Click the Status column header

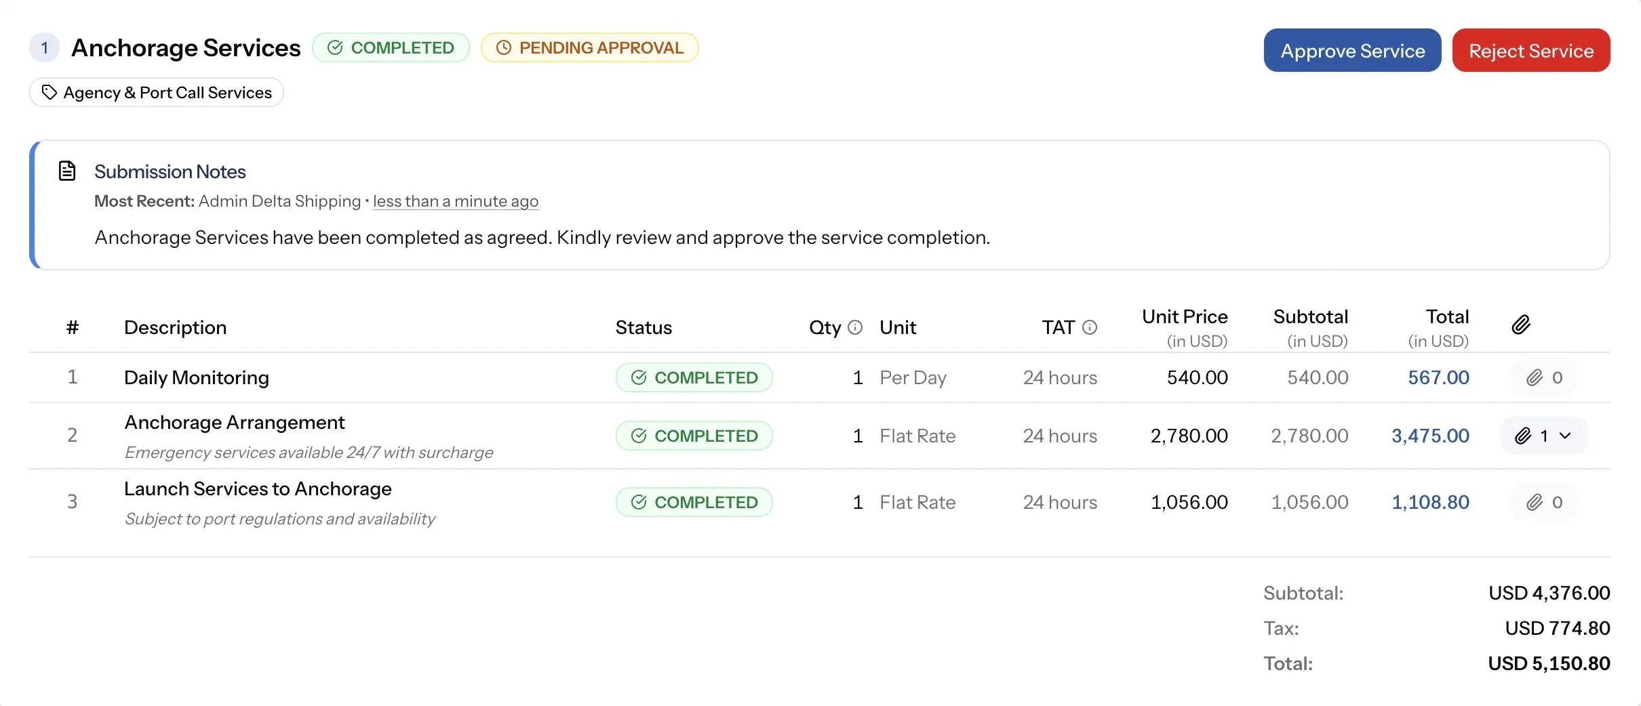(644, 327)
